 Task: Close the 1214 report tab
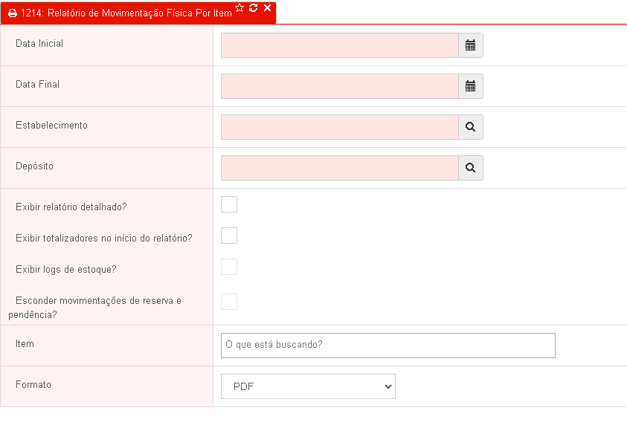click(x=268, y=7)
